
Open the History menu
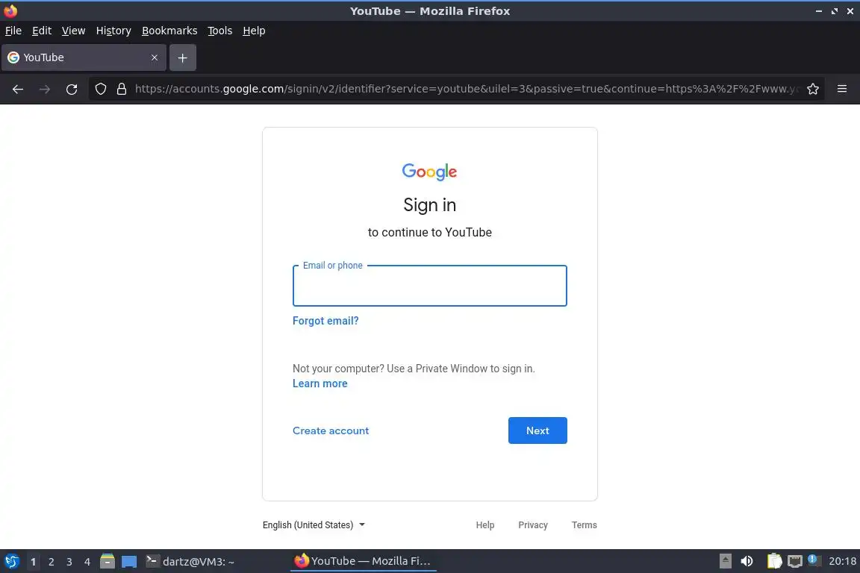pyautogui.click(x=113, y=31)
